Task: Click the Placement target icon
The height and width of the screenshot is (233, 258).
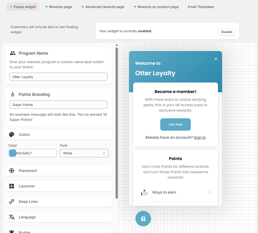Action: click(12, 171)
